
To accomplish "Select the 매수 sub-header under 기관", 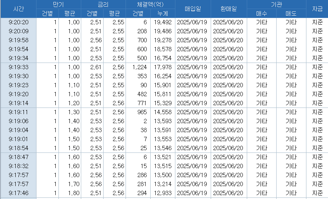I will coord(261,14).
